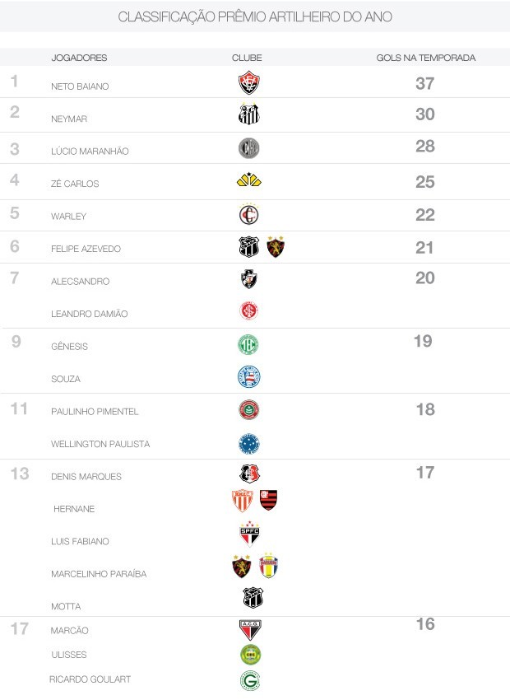510x700 pixels.
Task: Click the green crest next to Gênesis
Action: [248, 345]
